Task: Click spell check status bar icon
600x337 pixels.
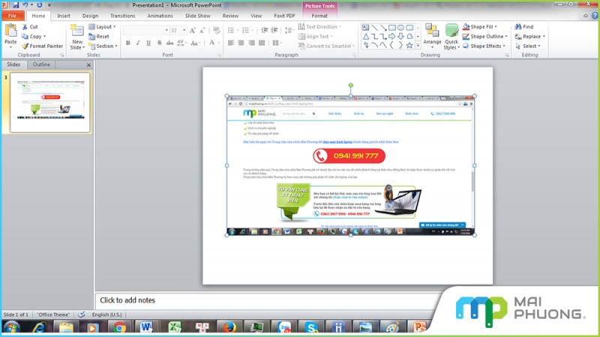Action: tap(81, 315)
